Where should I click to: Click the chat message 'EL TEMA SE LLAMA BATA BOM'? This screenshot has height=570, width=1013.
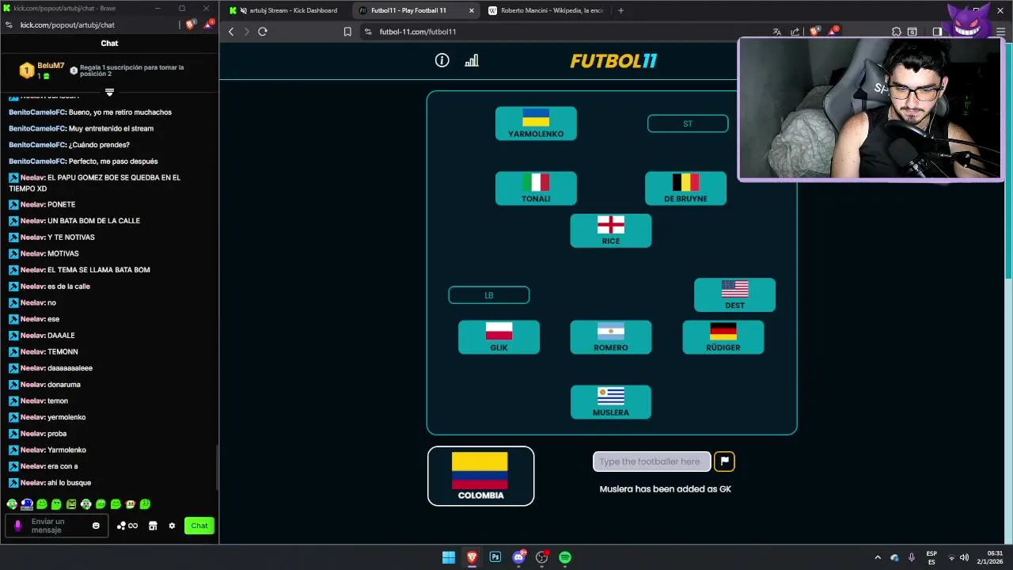pos(99,270)
